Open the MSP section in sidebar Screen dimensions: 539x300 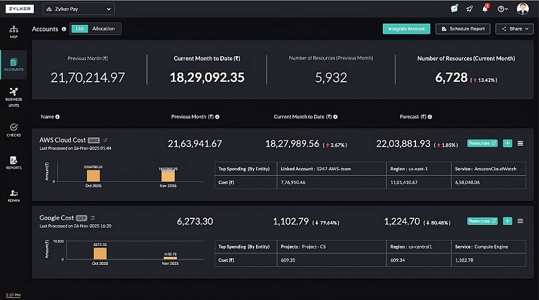tap(14, 32)
